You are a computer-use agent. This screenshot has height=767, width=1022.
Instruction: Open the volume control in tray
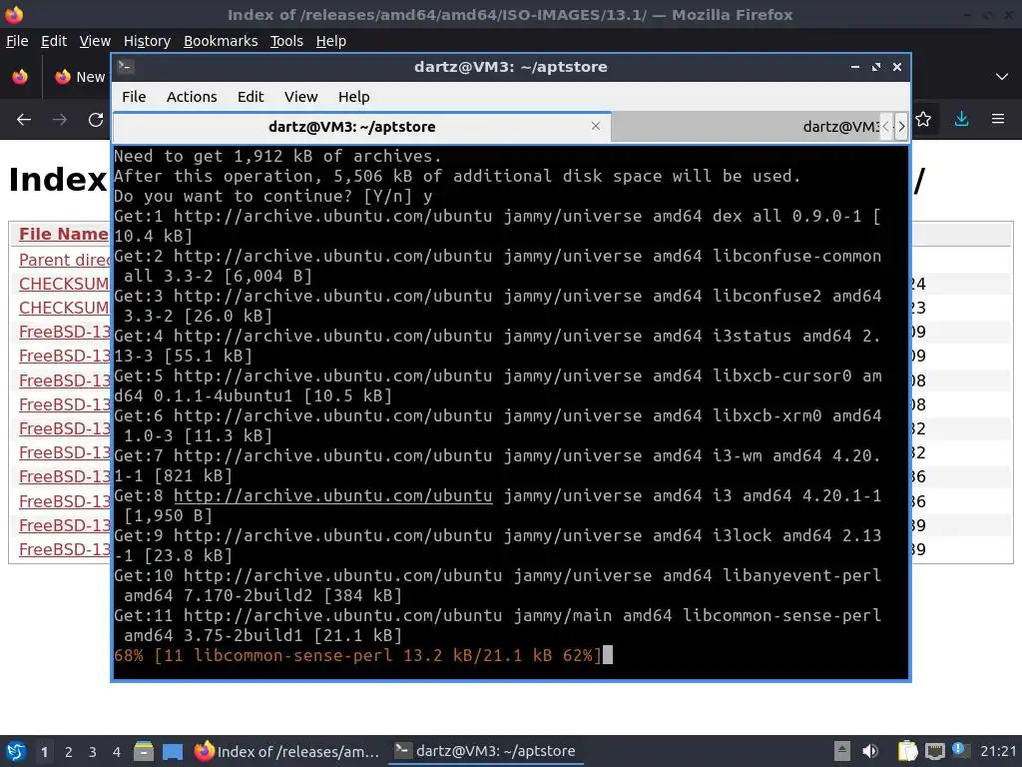tap(870, 751)
